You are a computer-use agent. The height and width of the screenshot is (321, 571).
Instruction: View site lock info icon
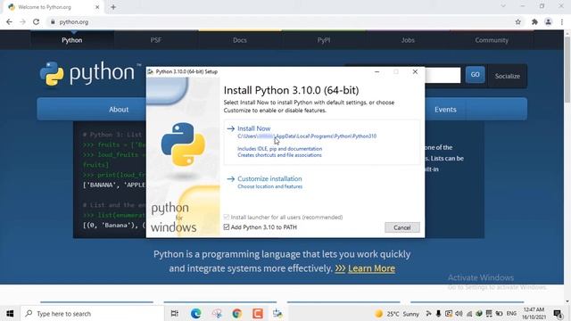(x=53, y=21)
